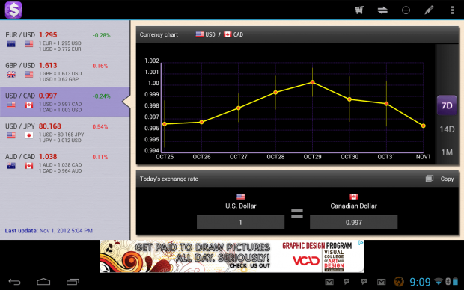This screenshot has height=290, width=464.
Task: Select the USD / JPY pair row
Action: 65,132
